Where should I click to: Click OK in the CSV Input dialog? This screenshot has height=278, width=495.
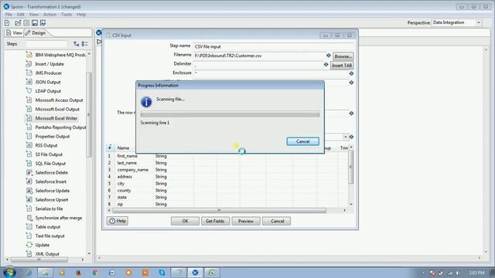click(185, 222)
